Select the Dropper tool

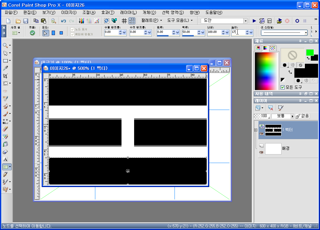5,68
